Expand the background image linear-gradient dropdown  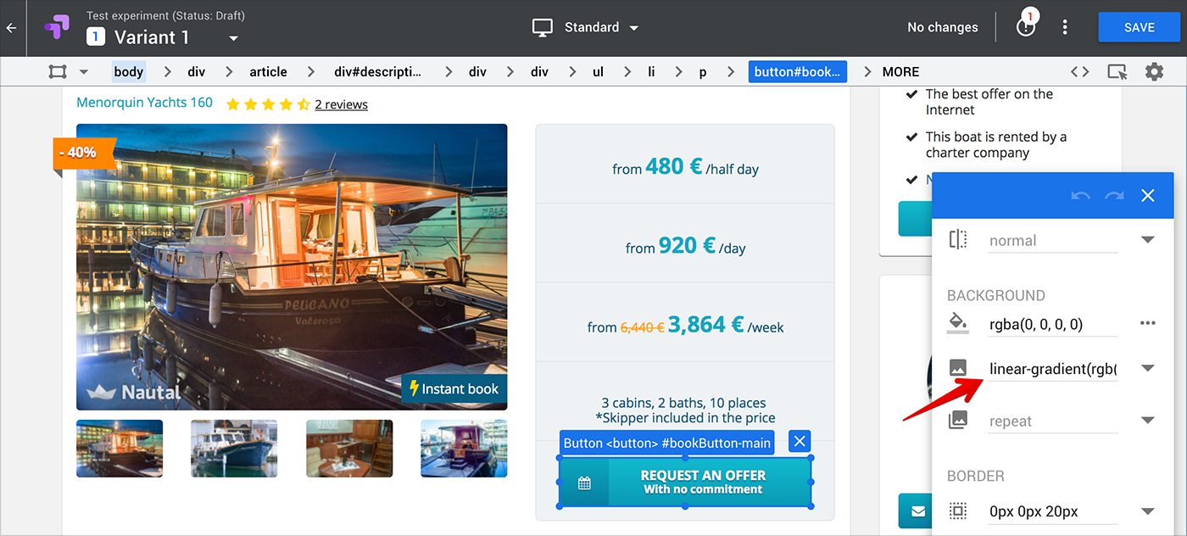(1147, 368)
